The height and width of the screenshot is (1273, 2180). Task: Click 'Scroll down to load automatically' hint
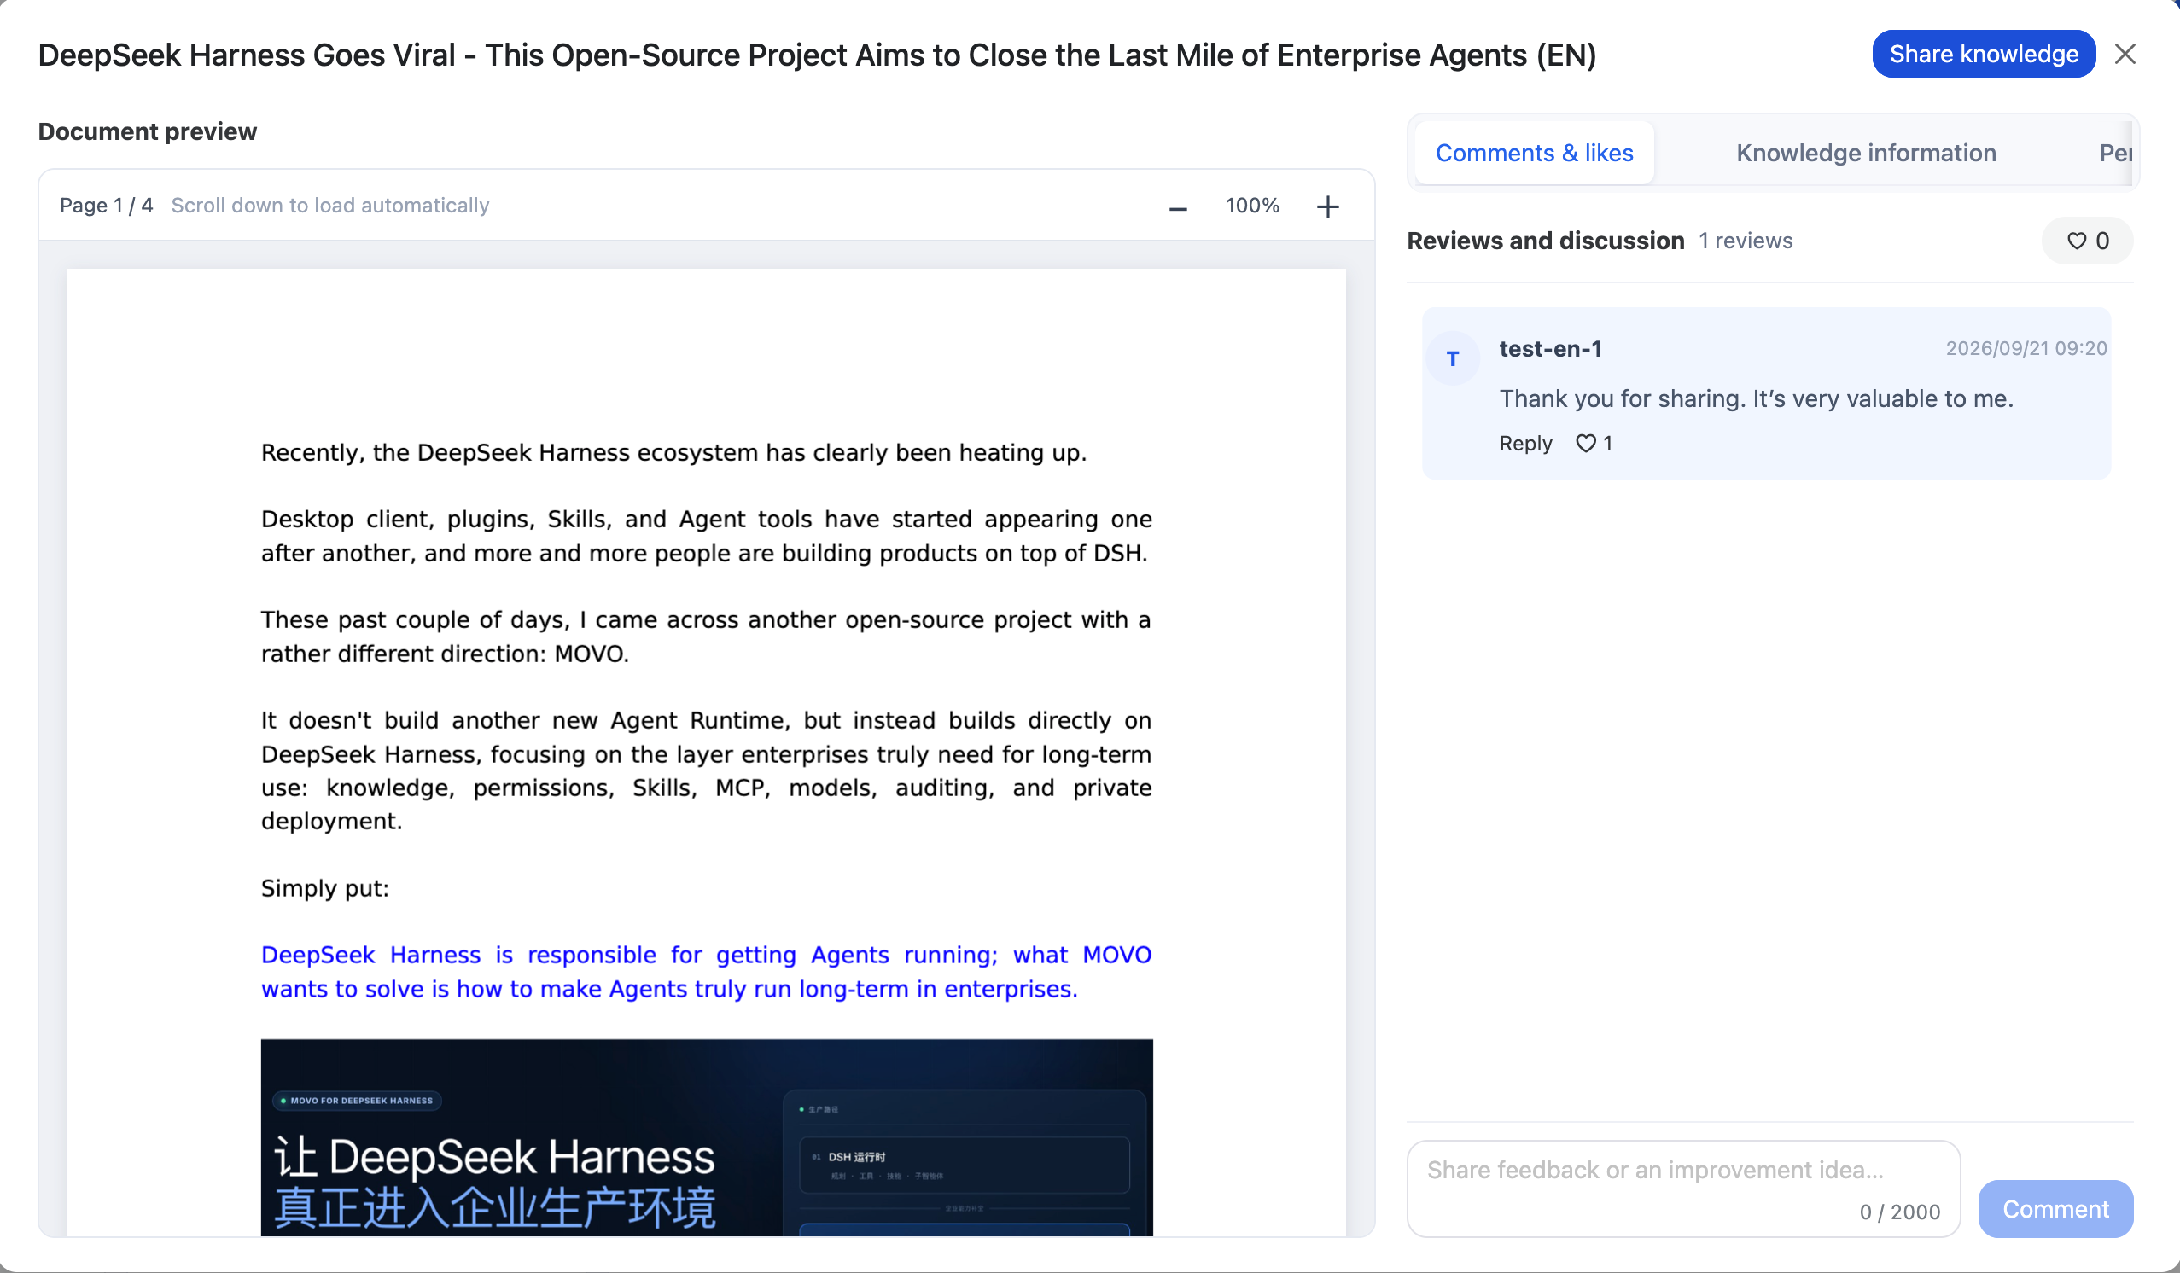pos(329,206)
